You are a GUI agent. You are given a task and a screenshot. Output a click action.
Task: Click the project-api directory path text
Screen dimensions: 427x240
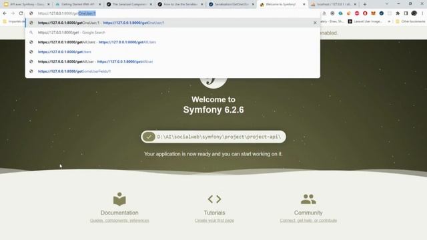219,137
